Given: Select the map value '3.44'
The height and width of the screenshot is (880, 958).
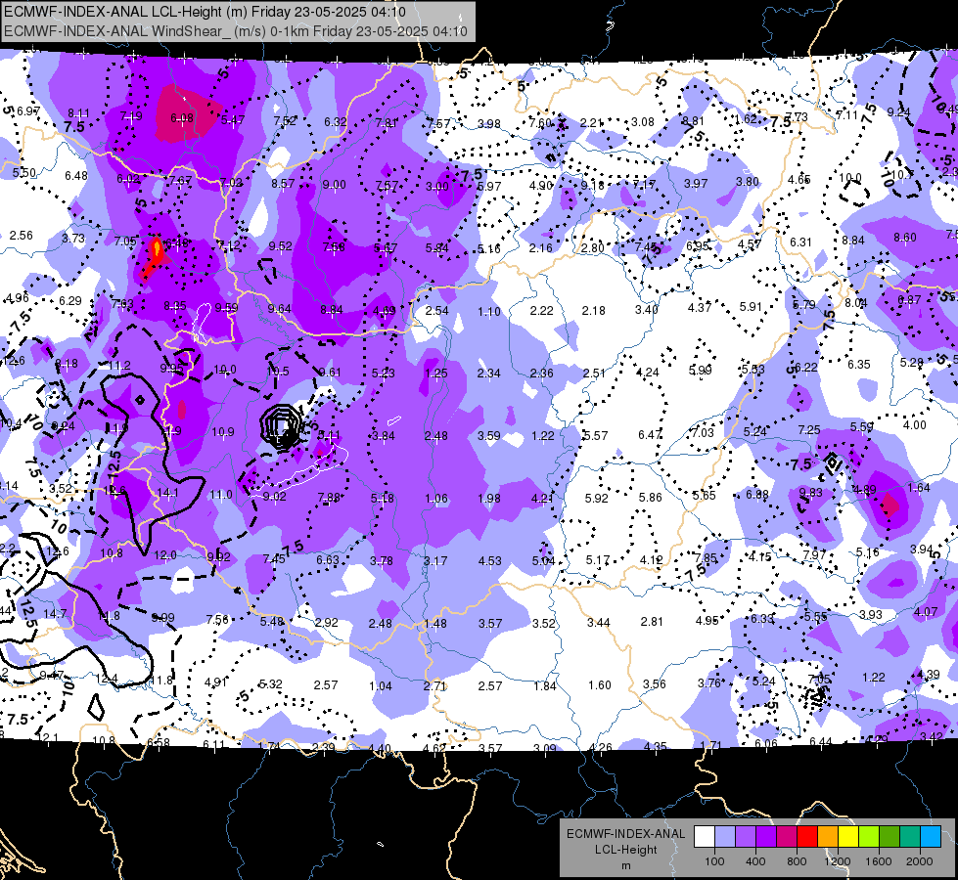Looking at the screenshot, I should tap(598, 622).
